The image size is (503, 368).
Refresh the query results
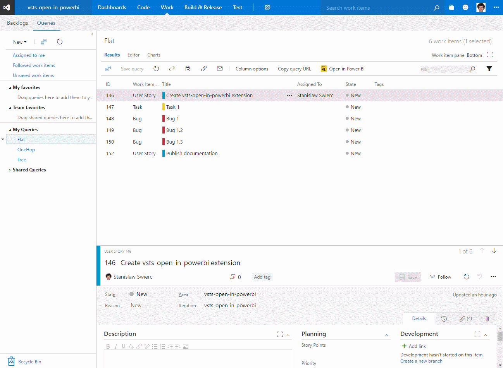click(x=156, y=68)
